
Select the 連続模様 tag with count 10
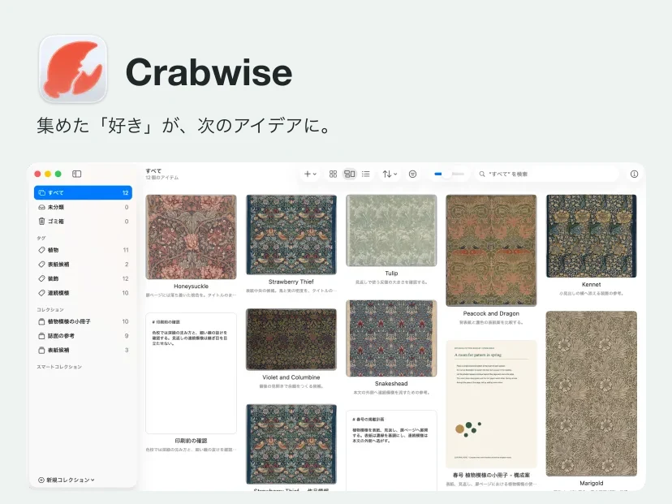(x=83, y=293)
